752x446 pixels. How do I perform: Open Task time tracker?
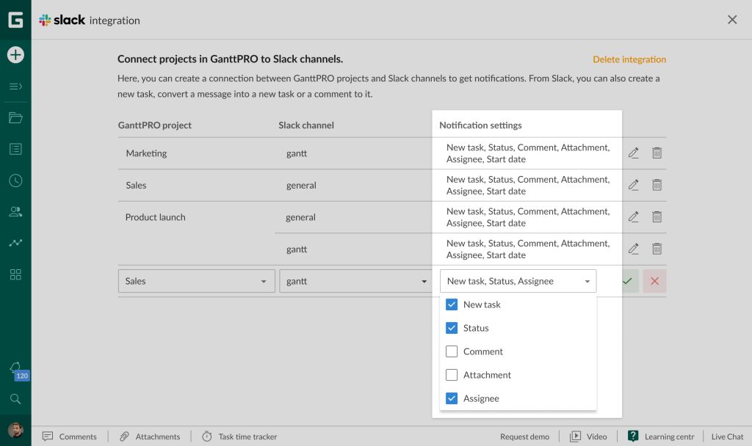pyautogui.click(x=239, y=436)
